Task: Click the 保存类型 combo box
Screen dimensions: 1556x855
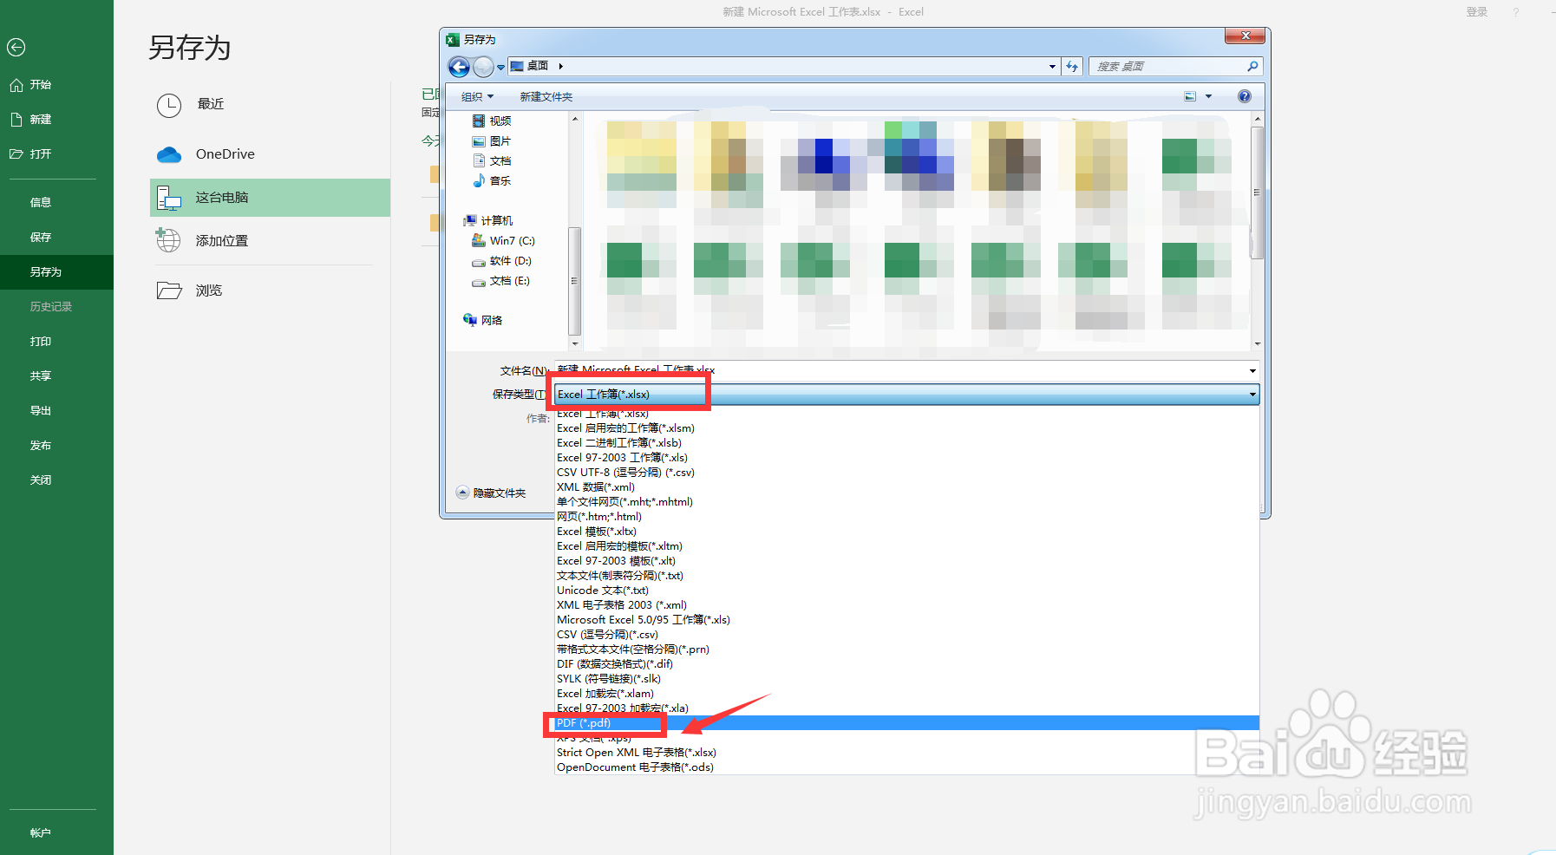Action: click(906, 395)
